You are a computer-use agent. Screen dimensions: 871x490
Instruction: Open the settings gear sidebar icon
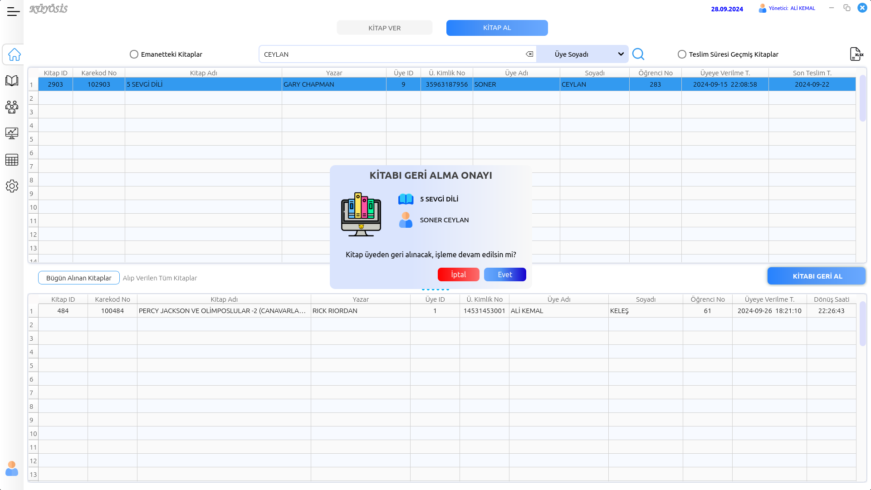[x=12, y=186]
